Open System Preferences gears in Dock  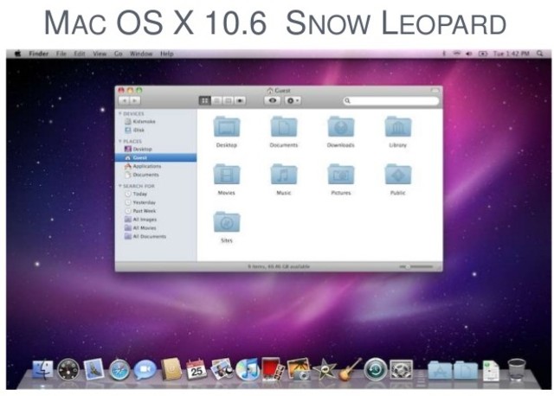401,369
